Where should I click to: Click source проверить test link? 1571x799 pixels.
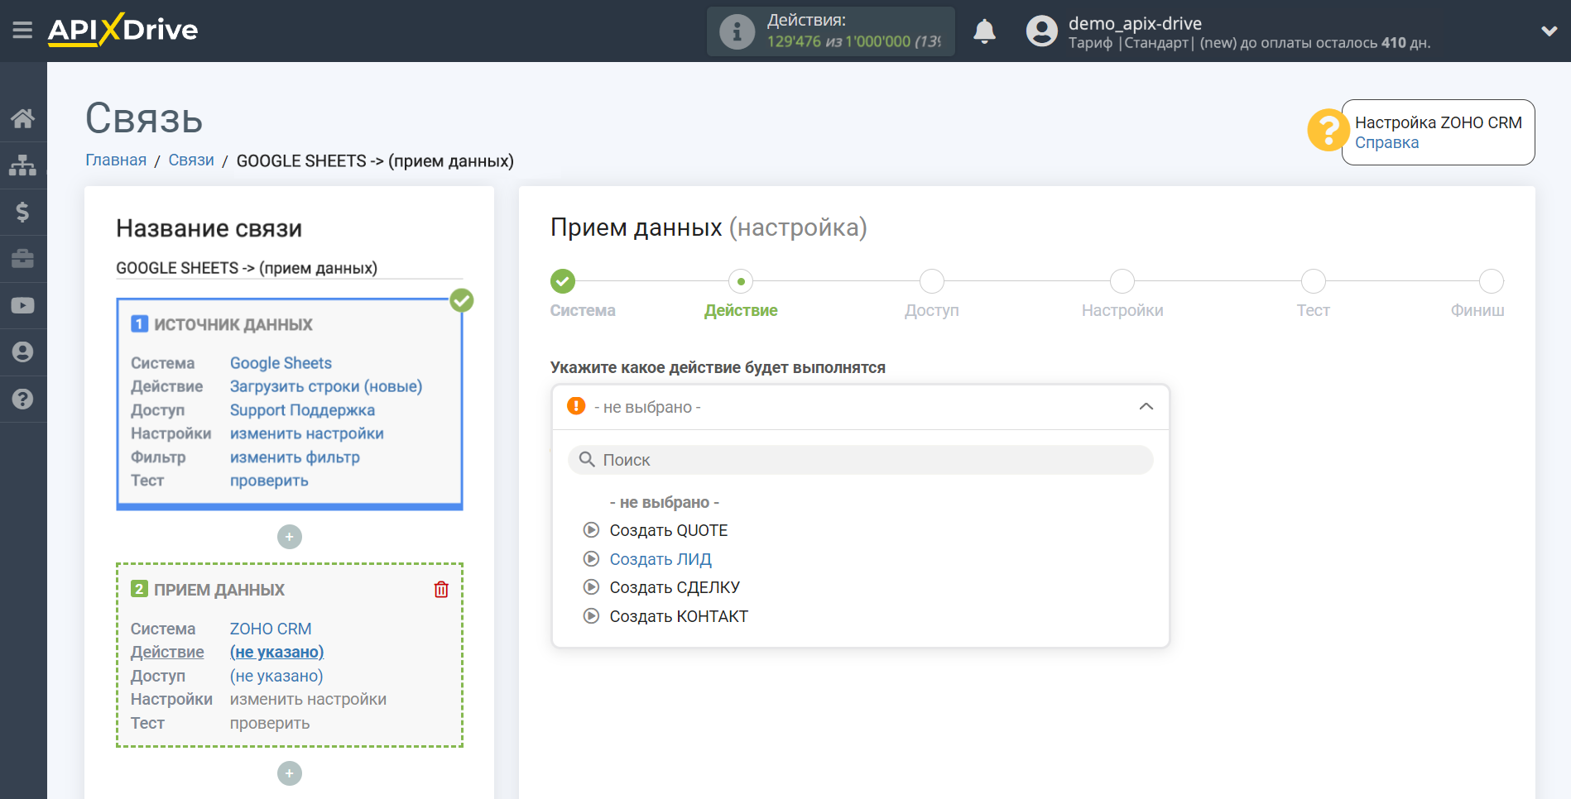click(269, 481)
